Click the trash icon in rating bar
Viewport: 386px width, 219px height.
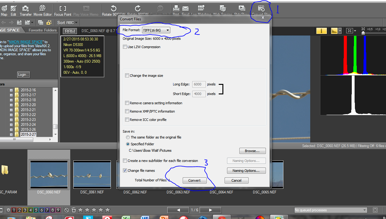coord(74,210)
